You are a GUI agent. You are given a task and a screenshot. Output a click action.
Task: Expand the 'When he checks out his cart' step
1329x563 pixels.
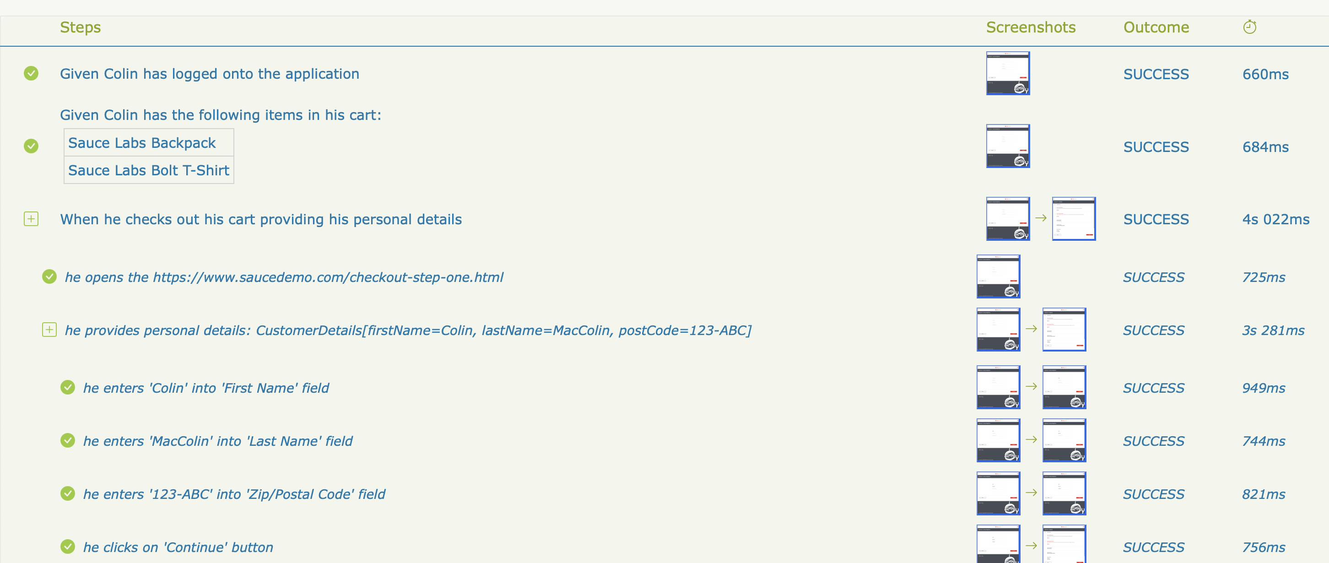point(31,219)
